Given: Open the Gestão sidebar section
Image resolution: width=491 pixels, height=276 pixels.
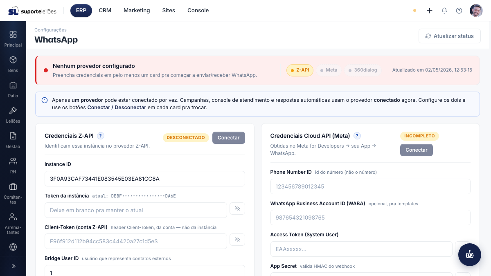Looking at the screenshot, I should click(x=13, y=140).
